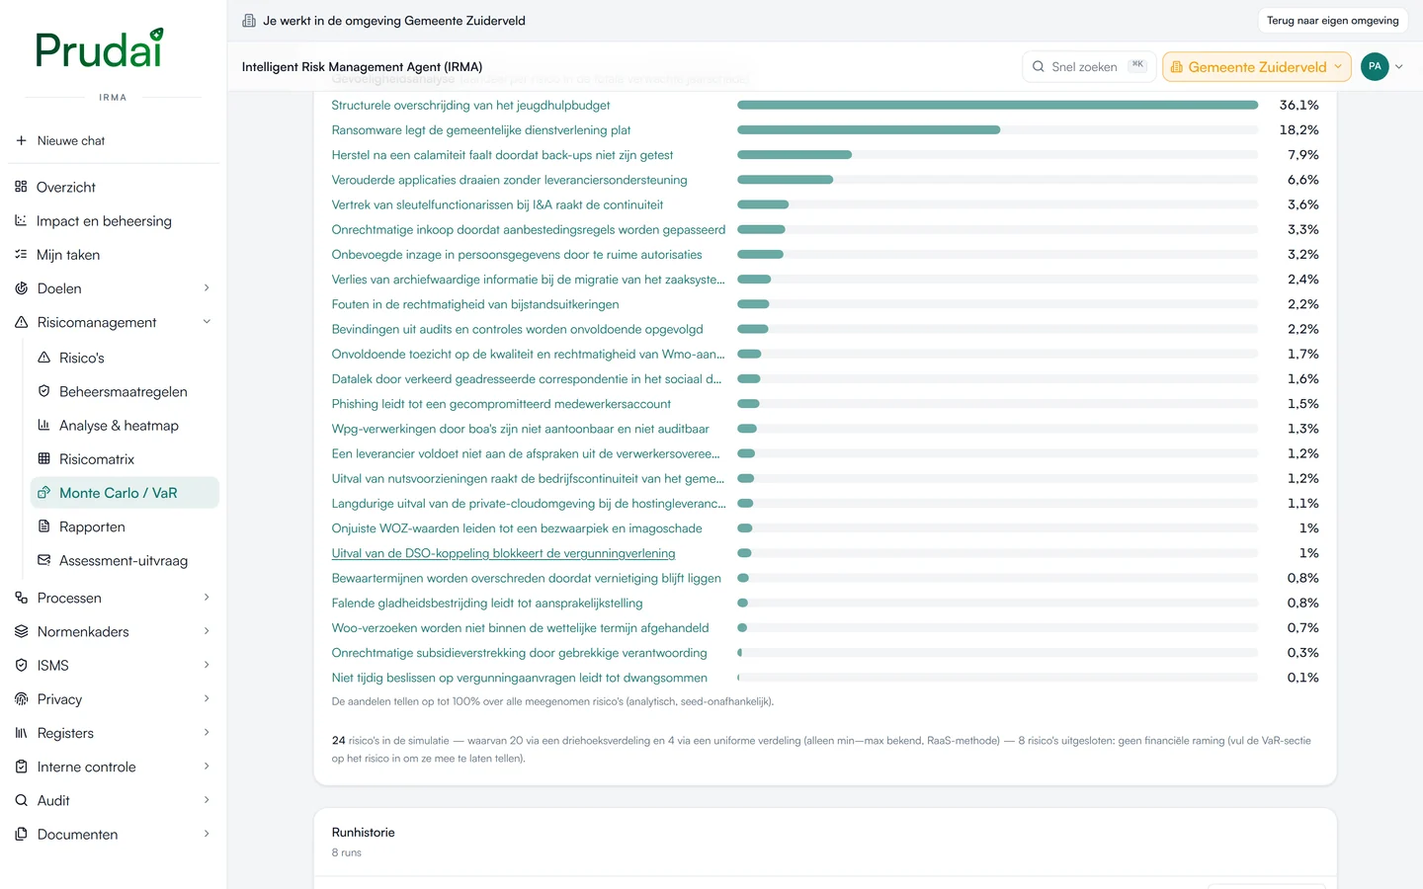Screen dimensions: 1423x889
Task: Open Phishing leidt tot een gecompromitteerd medewerkersaccount
Action: point(501,404)
